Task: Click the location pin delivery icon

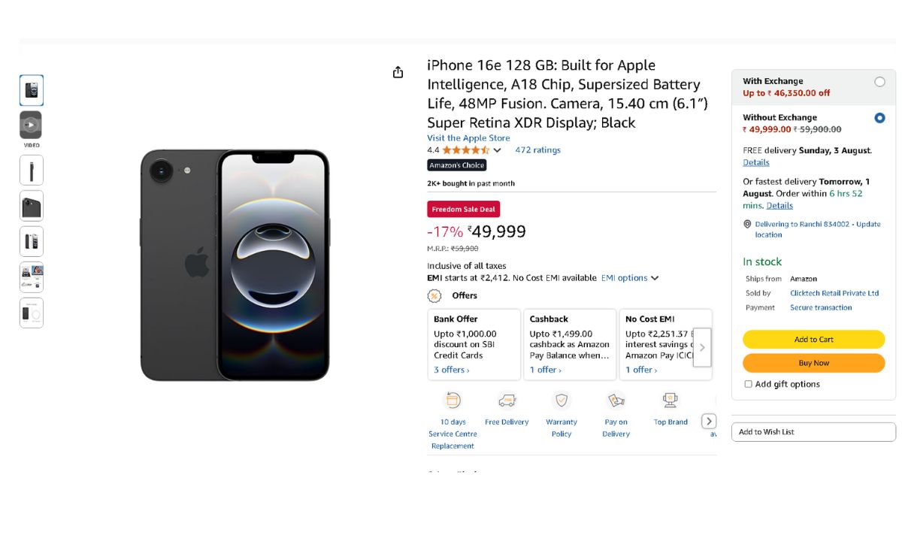Action: [747, 225]
